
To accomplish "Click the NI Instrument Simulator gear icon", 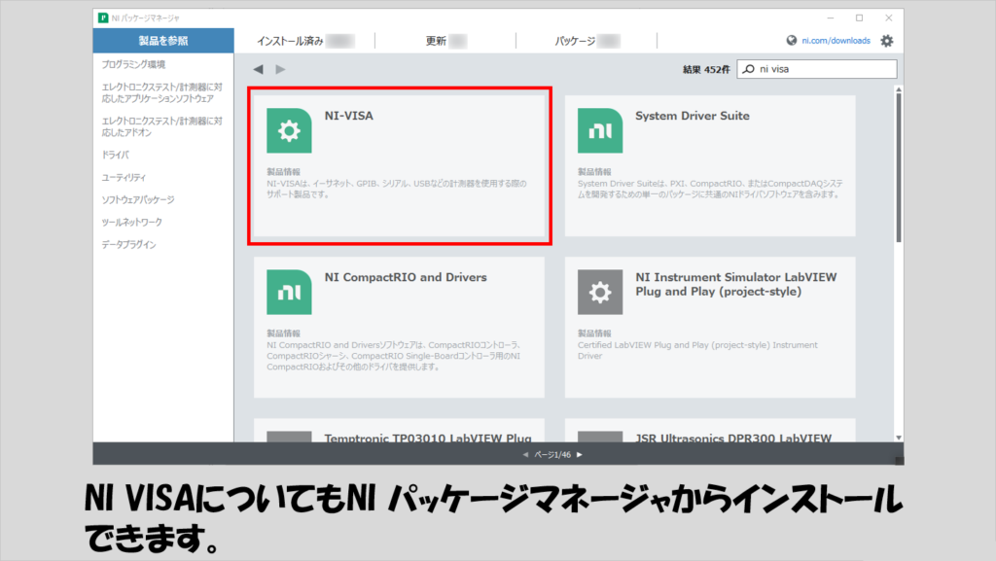I will coord(599,292).
